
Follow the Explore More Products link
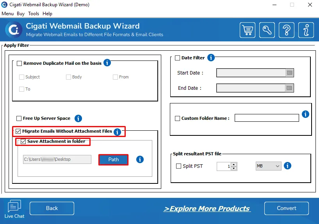pyautogui.click(x=207, y=208)
